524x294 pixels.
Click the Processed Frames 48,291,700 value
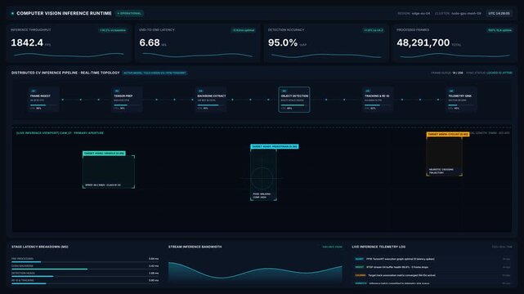(423, 42)
